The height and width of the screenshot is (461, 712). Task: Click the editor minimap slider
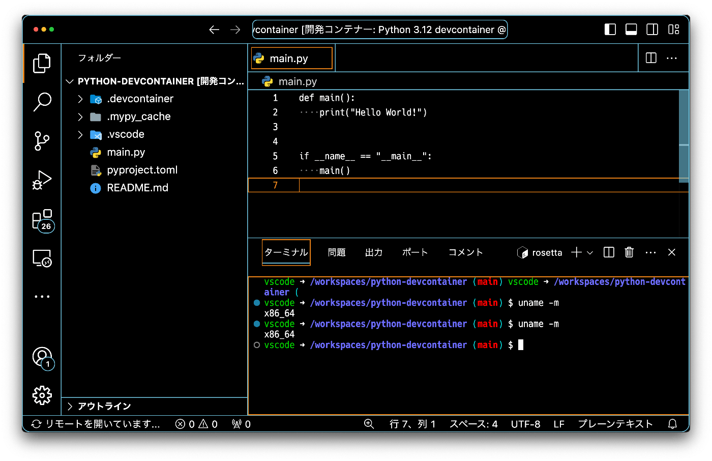click(x=684, y=136)
